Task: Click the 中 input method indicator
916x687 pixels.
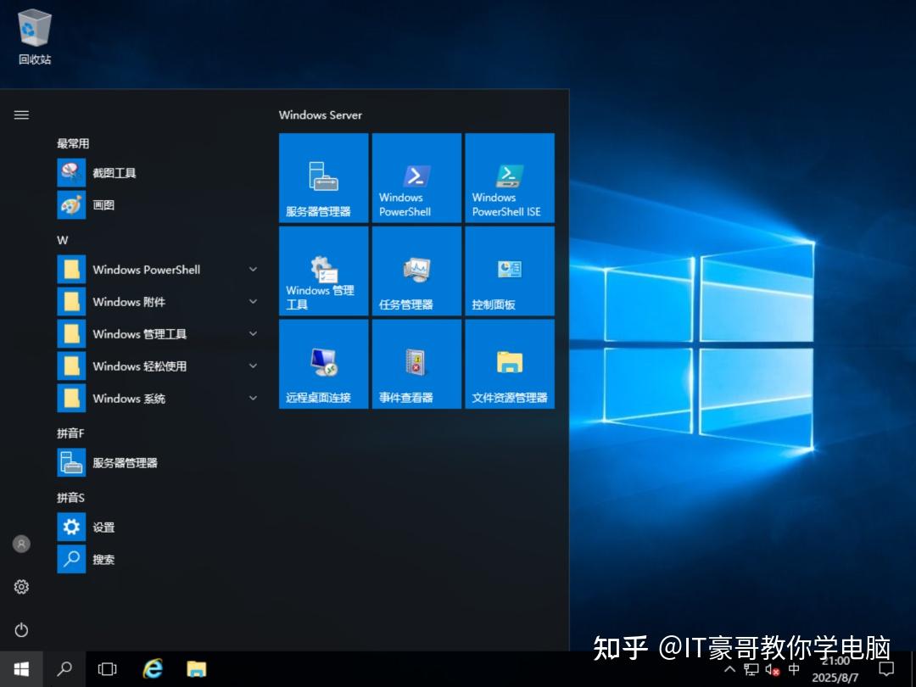Action: (794, 669)
